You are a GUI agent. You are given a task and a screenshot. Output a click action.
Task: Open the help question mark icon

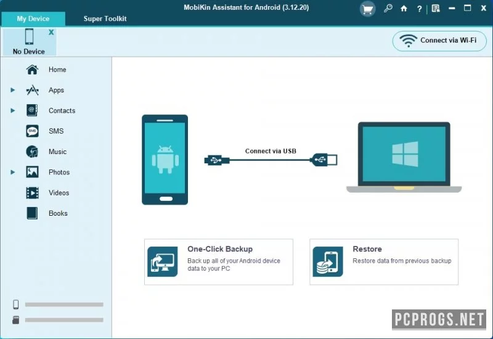coord(419,9)
